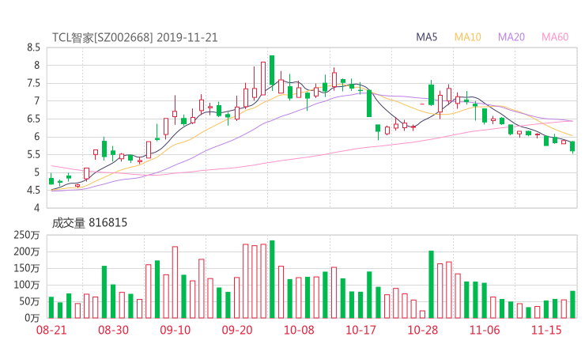
Task: Select the 09-10 date axis label
Action: pyautogui.click(x=175, y=330)
